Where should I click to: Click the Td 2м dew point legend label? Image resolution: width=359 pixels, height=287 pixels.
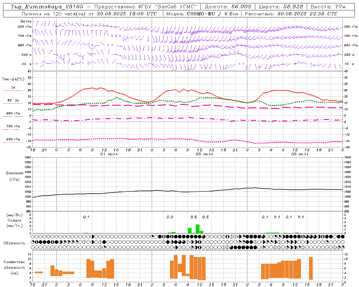point(13,100)
